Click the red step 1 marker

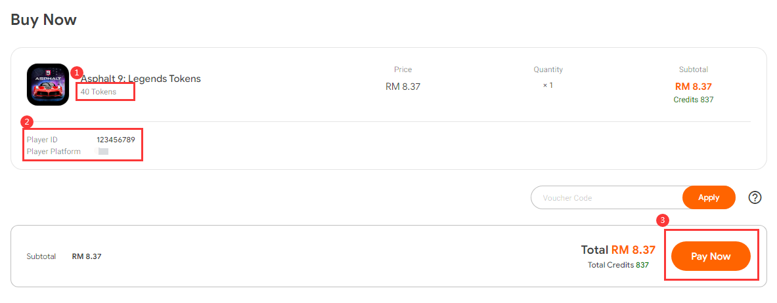(76, 72)
